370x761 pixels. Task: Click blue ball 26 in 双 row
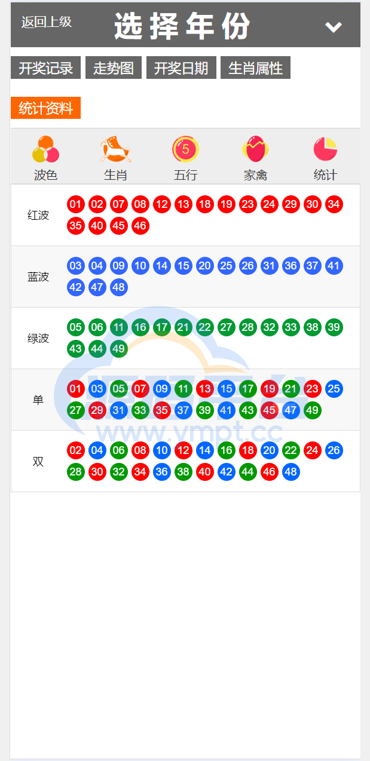tap(334, 450)
